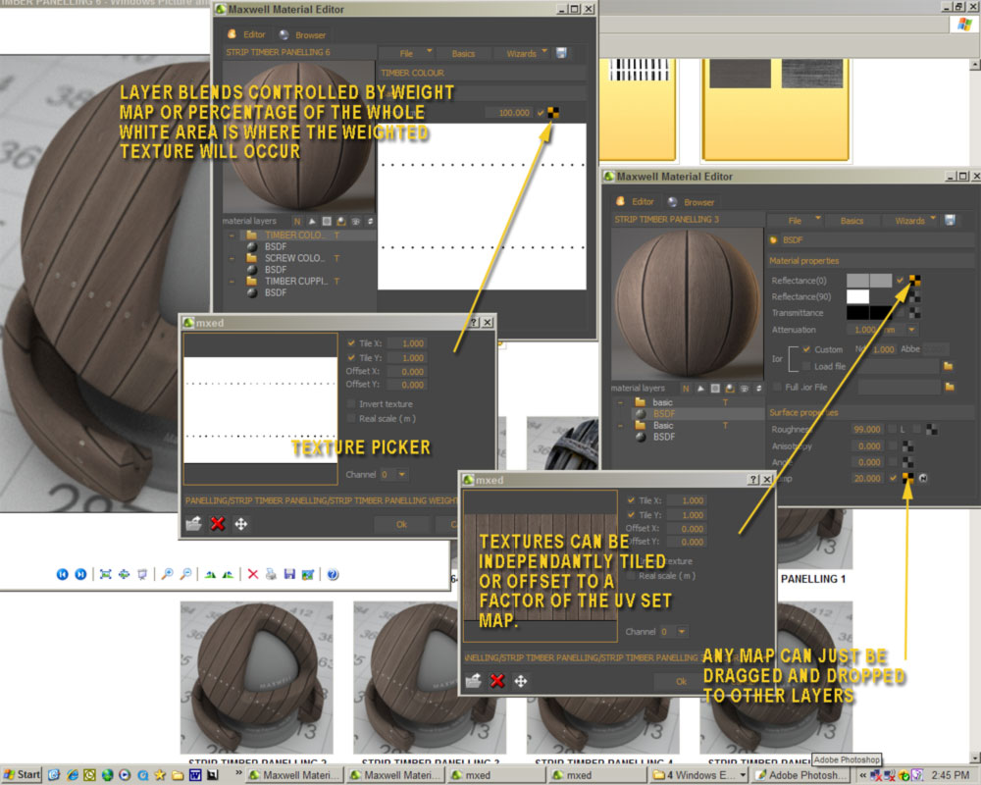Open the File menu in STRIP TIMBER PANELLING 6
981x785 pixels.
click(x=406, y=53)
